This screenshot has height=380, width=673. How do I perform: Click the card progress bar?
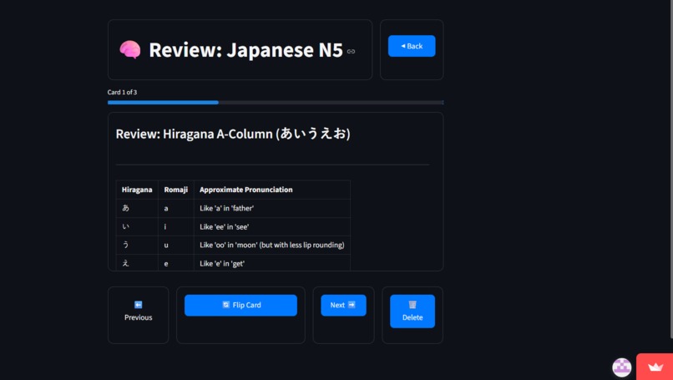point(275,103)
